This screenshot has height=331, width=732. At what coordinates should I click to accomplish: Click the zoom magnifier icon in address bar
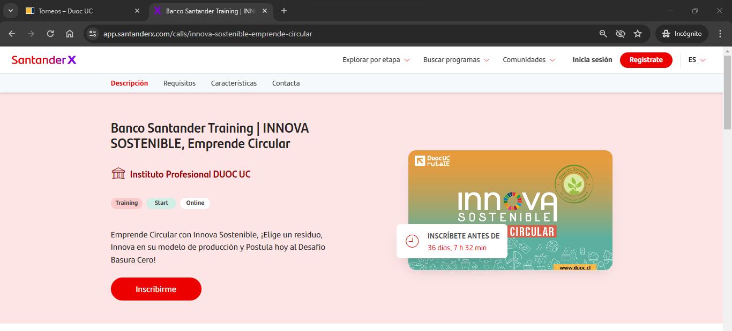[603, 34]
